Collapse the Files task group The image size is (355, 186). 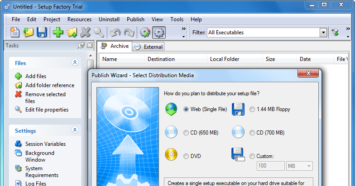[x=75, y=62]
